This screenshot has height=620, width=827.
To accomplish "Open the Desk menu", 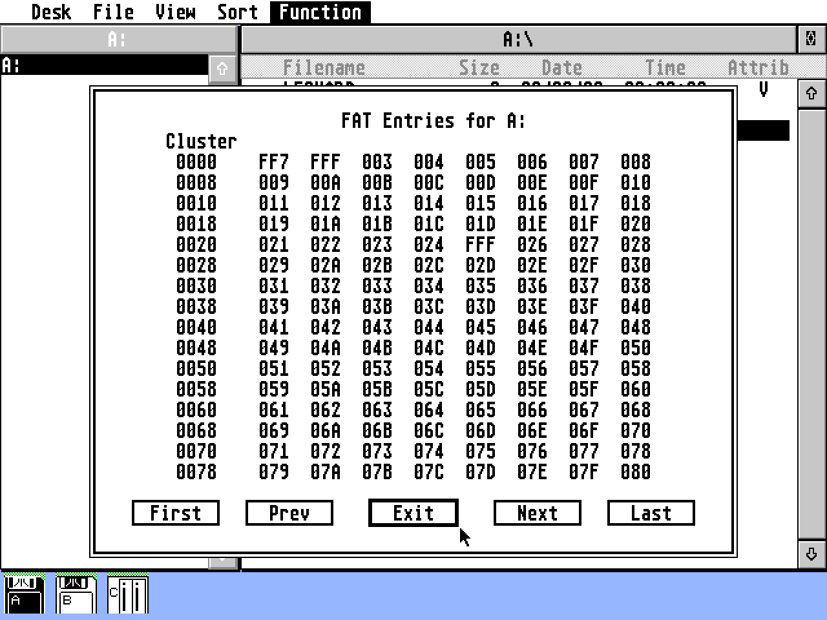I will (51, 12).
